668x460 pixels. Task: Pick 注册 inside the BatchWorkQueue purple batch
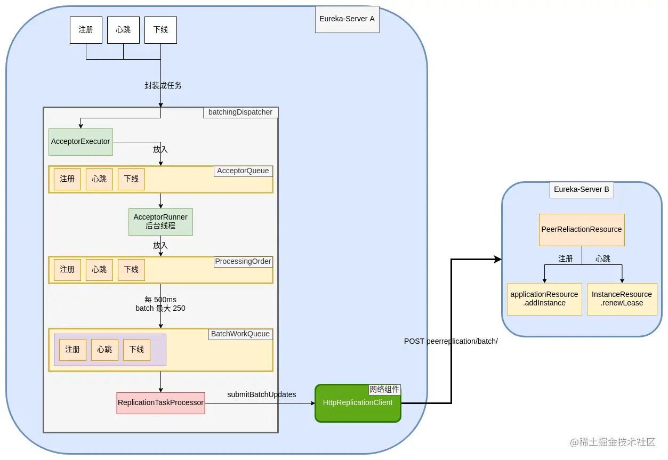click(73, 350)
